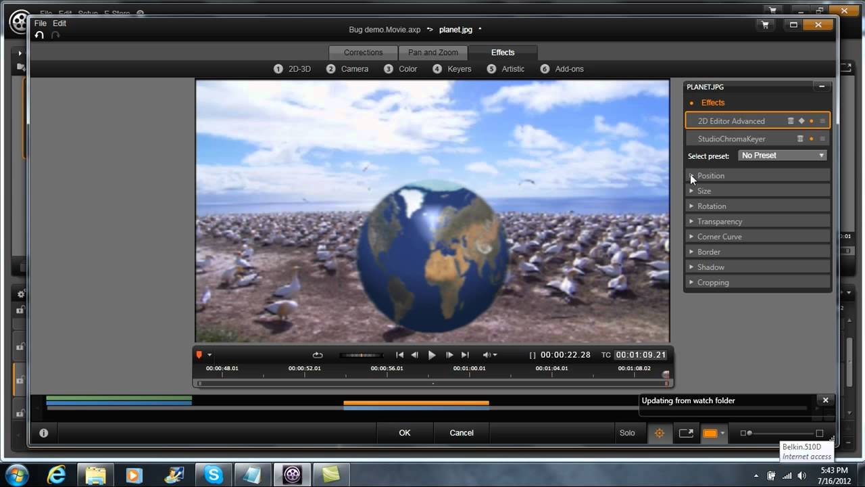Click the info icon at bottom left
865x487 pixels.
click(44, 433)
